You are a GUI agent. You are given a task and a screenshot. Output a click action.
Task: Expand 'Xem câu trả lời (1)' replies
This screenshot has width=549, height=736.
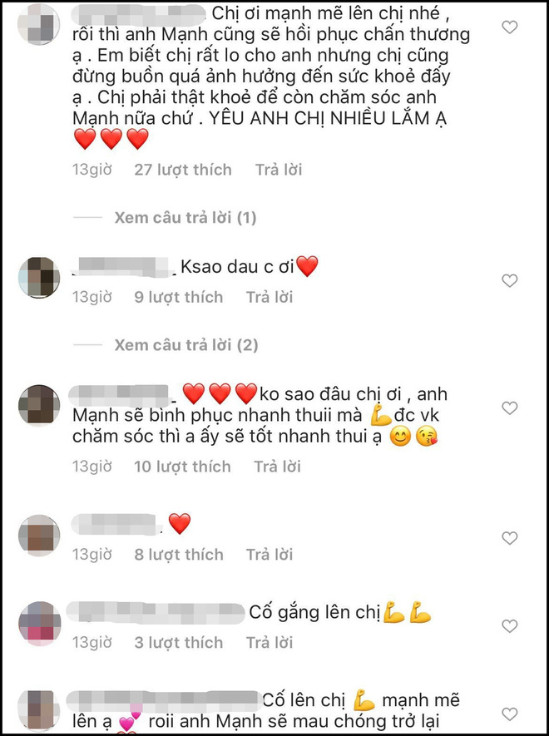click(185, 218)
